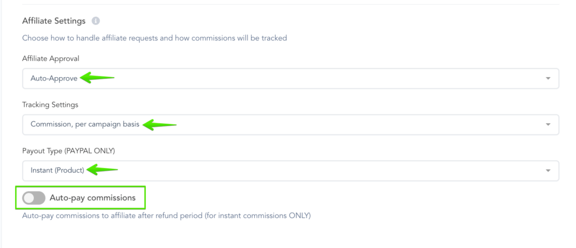Expand the Commission, per campaign basis dropdown
Viewport: 576px width, 248px height.
click(290, 125)
